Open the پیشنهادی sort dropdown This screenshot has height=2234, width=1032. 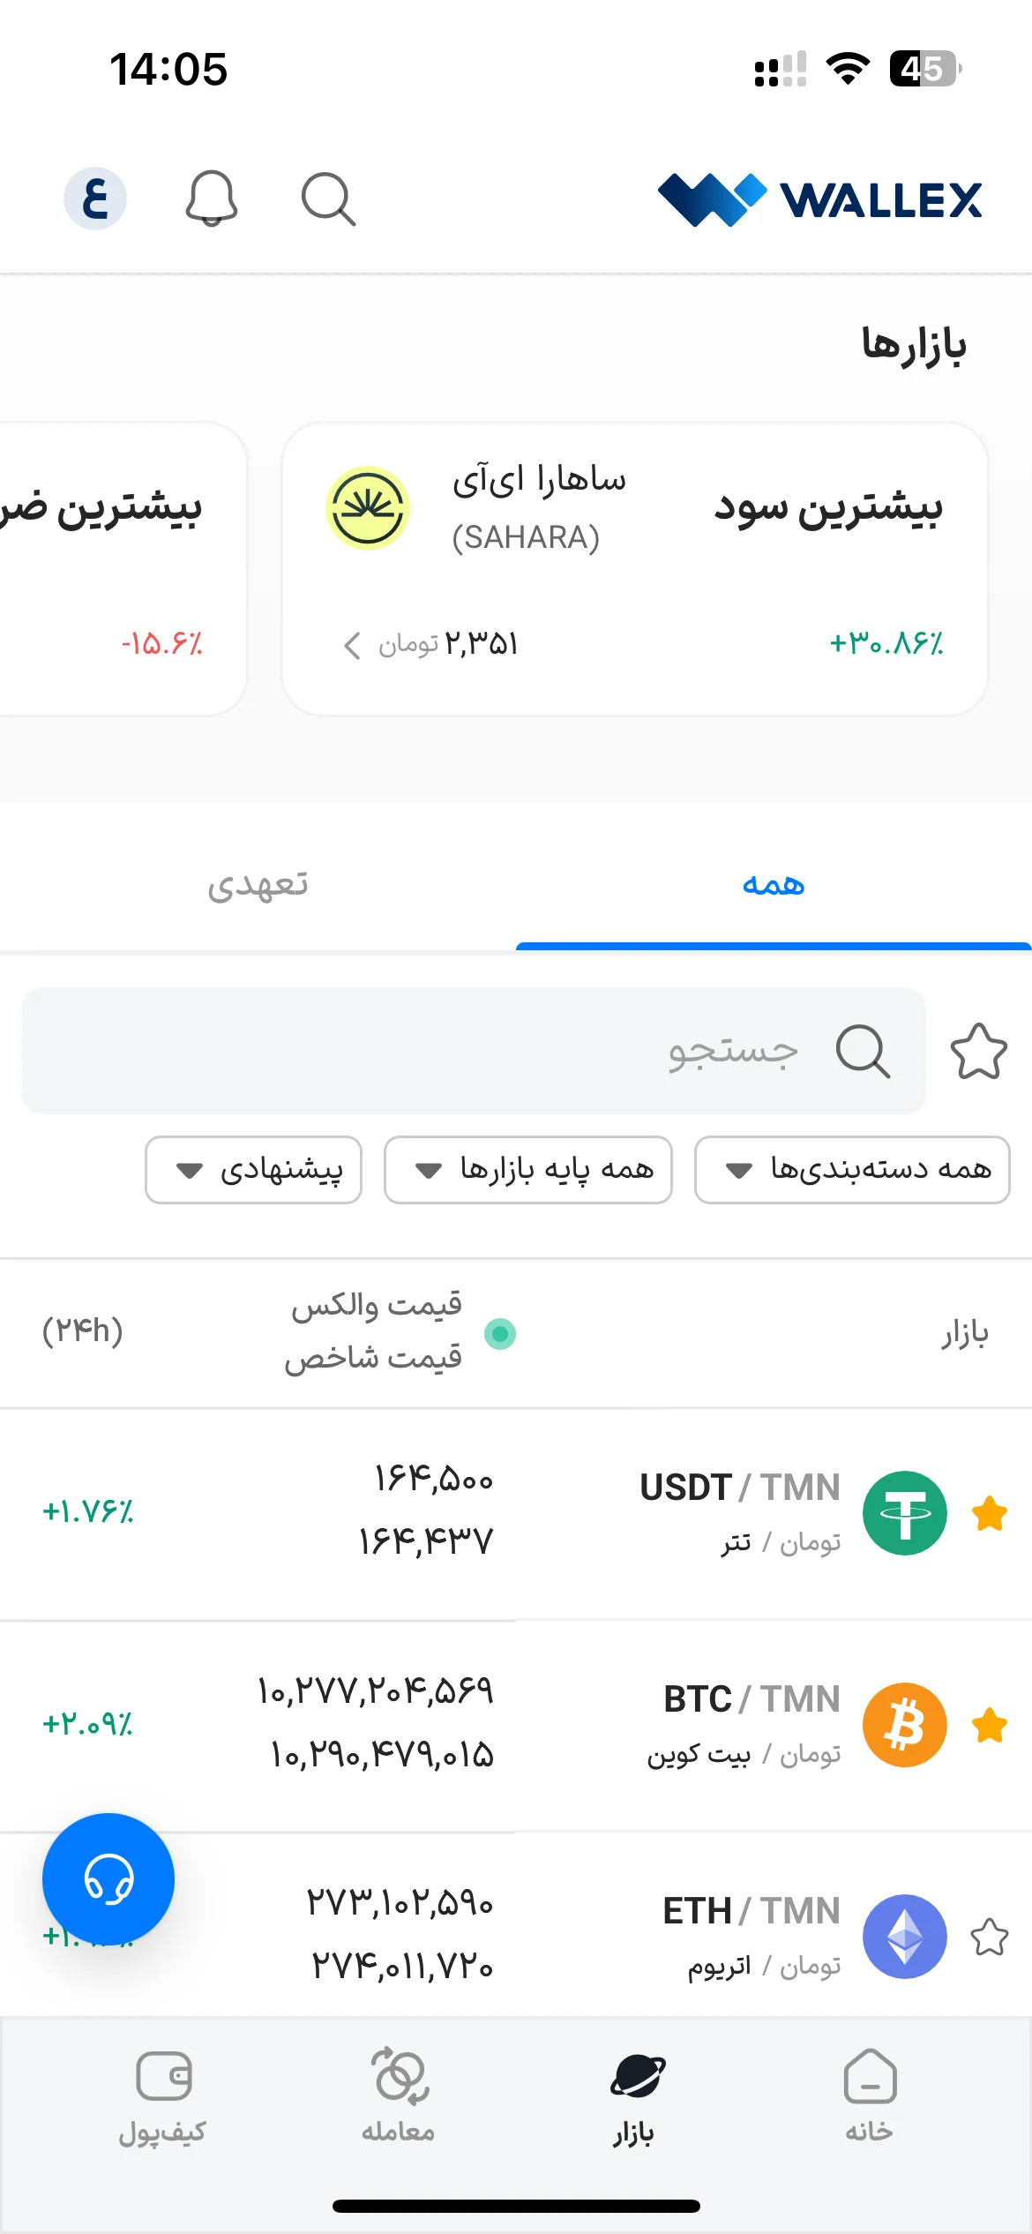[254, 1170]
